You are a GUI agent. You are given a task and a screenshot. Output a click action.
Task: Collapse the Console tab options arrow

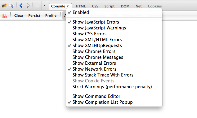coord(68,6)
